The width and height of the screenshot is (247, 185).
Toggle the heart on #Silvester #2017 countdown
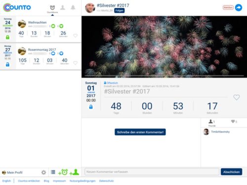pyautogui.click(x=237, y=97)
